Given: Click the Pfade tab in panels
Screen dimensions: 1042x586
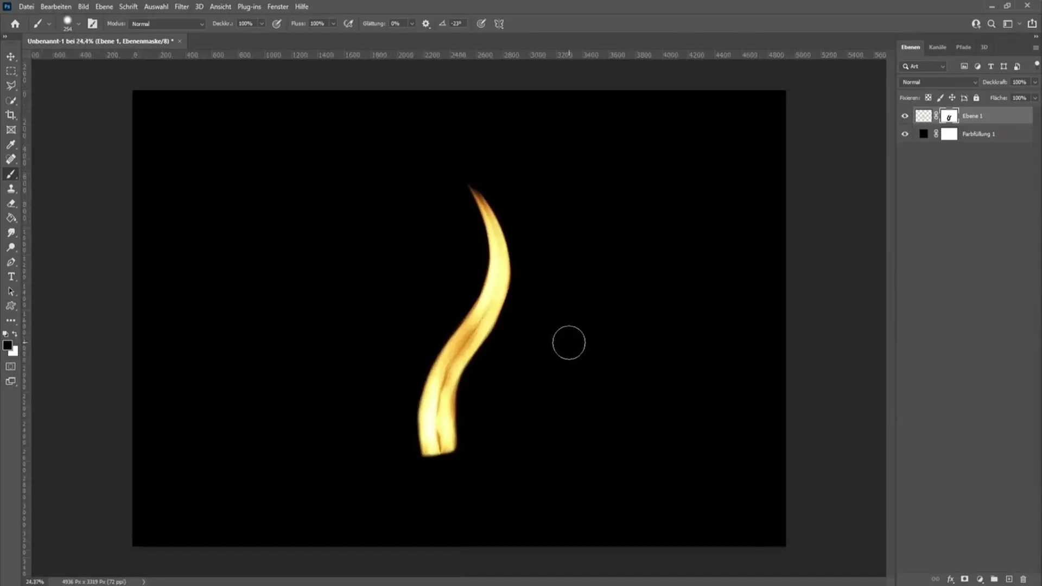Looking at the screenshot, I should (963, 47).
